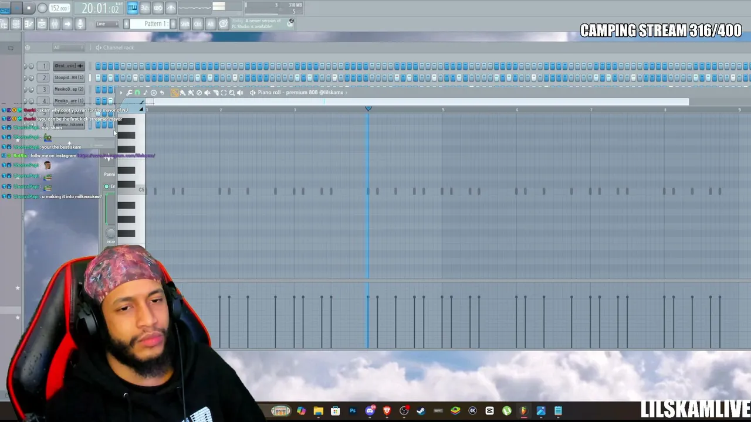Click the arrow left of Pattern 1
Image resolution: width=751 pixels, height=422 pixels.
[x=126, y=24]
